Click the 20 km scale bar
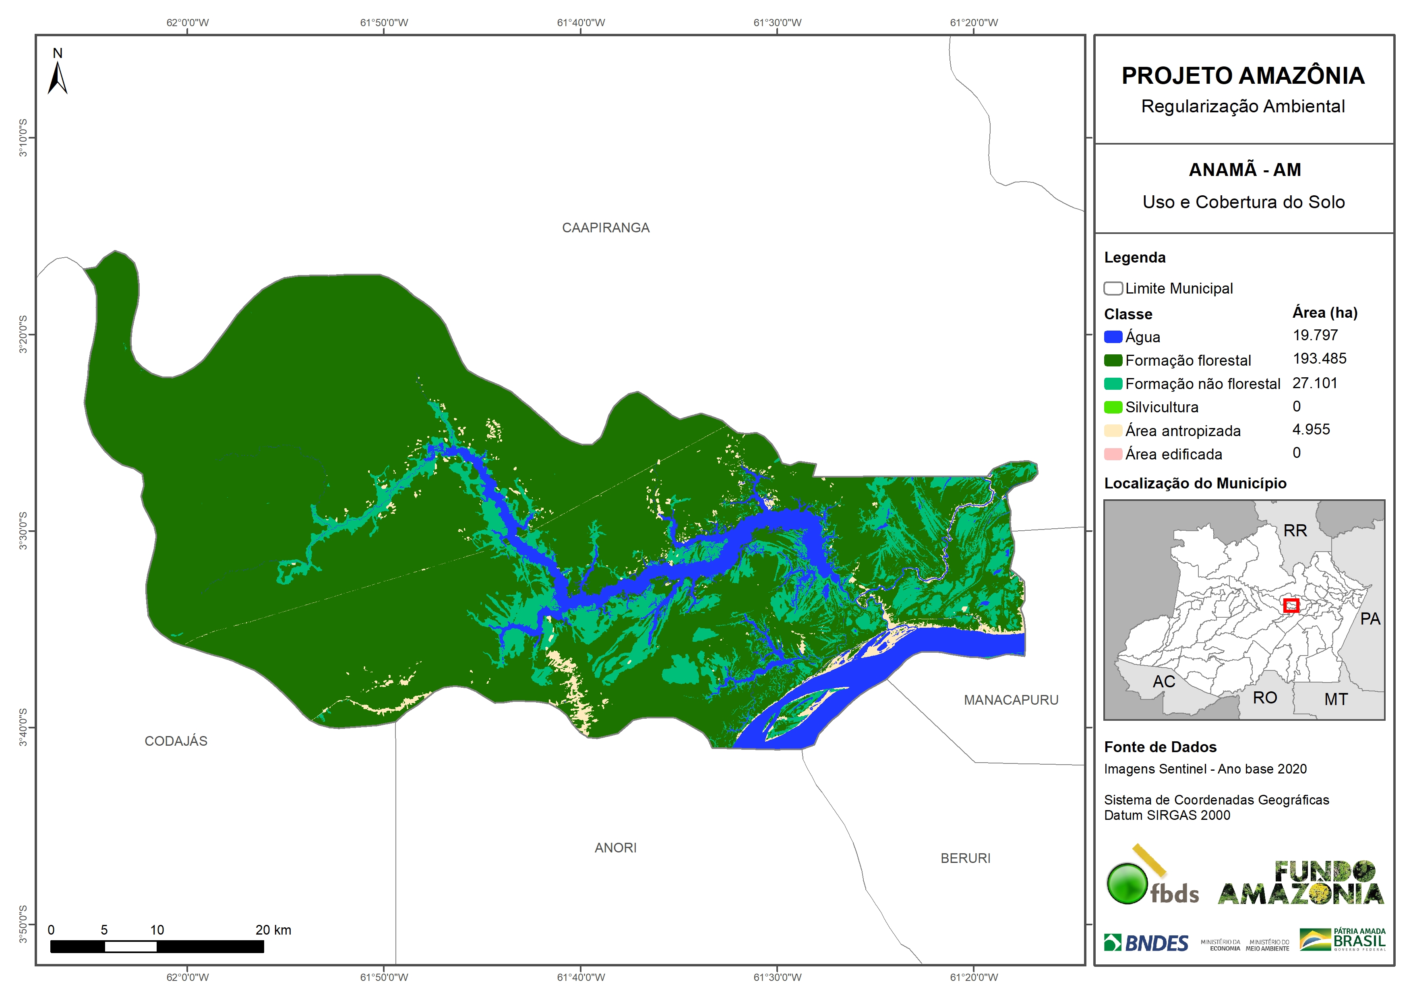 (157, 947)
